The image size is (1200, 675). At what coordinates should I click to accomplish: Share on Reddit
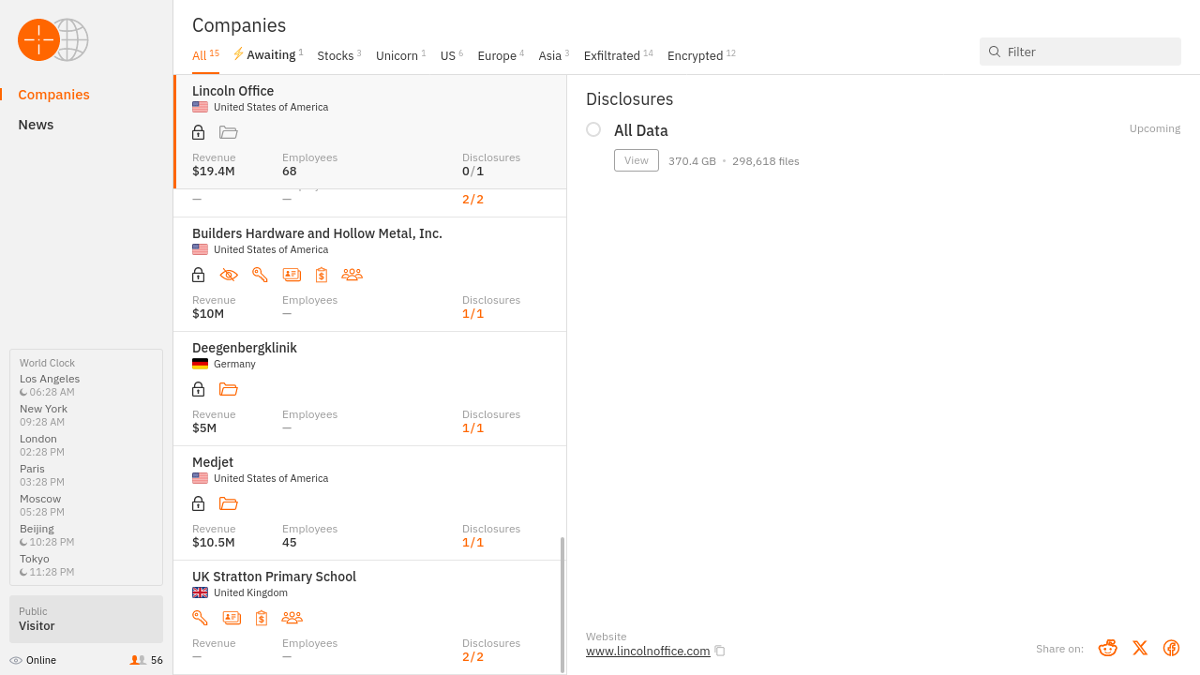(x=1107, y=648)
